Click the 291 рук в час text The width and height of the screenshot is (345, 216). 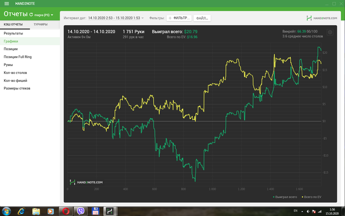pos(133,37)
